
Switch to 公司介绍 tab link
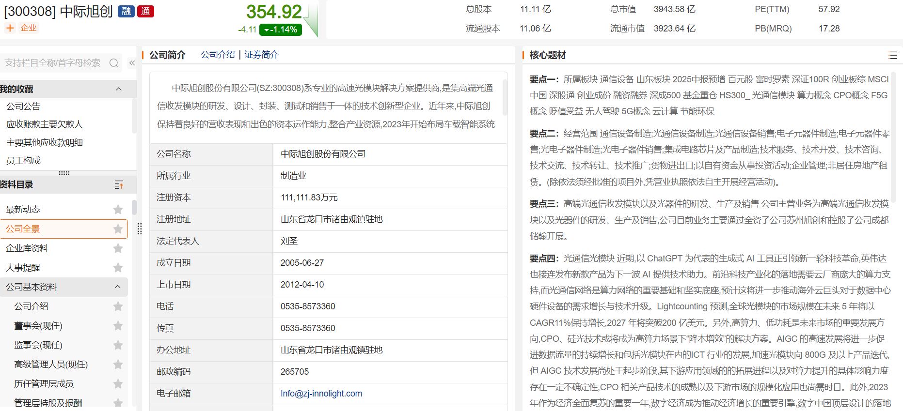coord(218,55)
